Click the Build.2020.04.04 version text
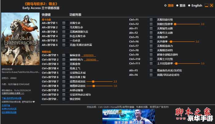 22,90
